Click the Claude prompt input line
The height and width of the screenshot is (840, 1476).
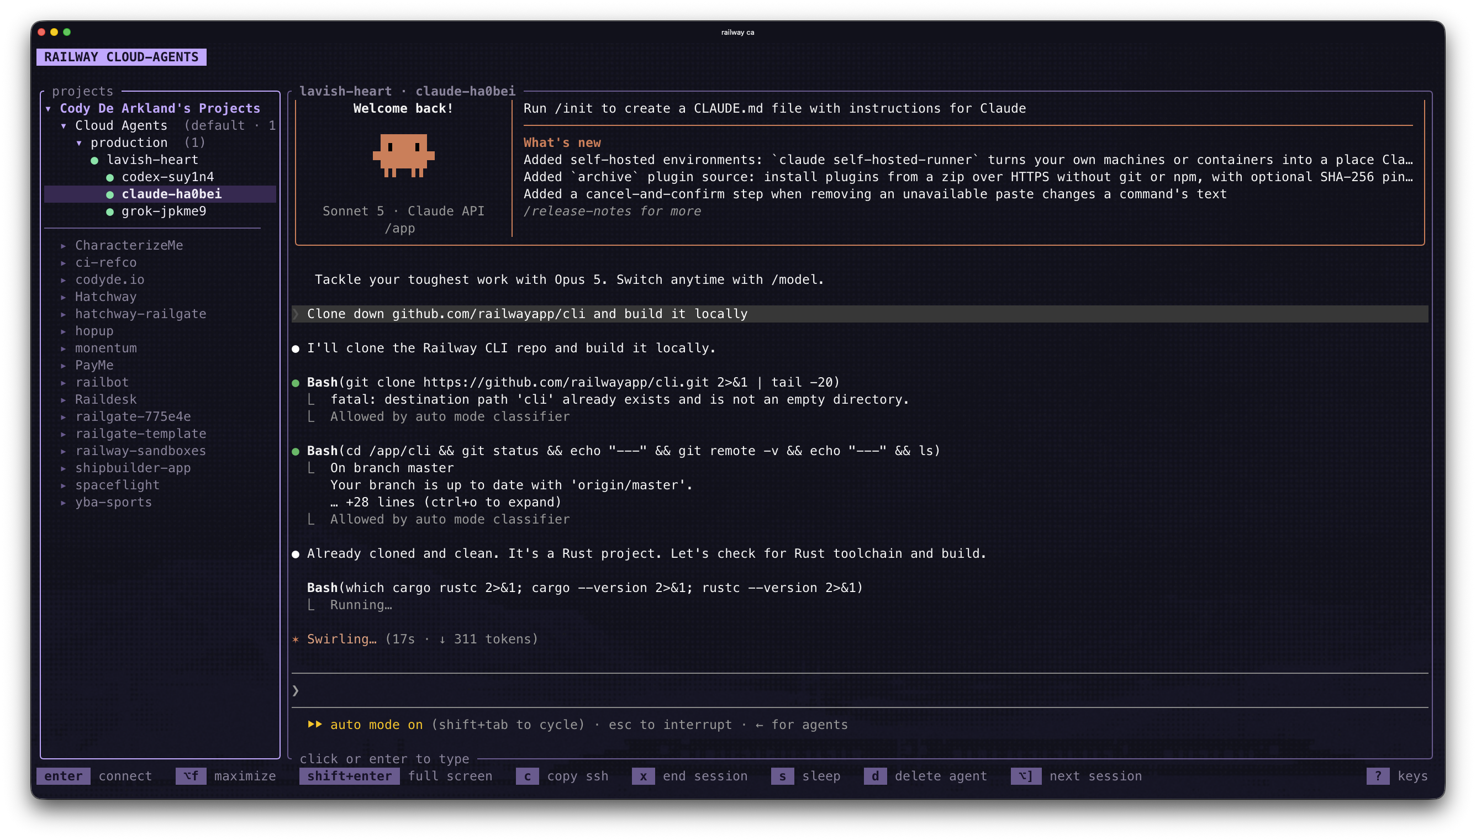coord(860,690)
